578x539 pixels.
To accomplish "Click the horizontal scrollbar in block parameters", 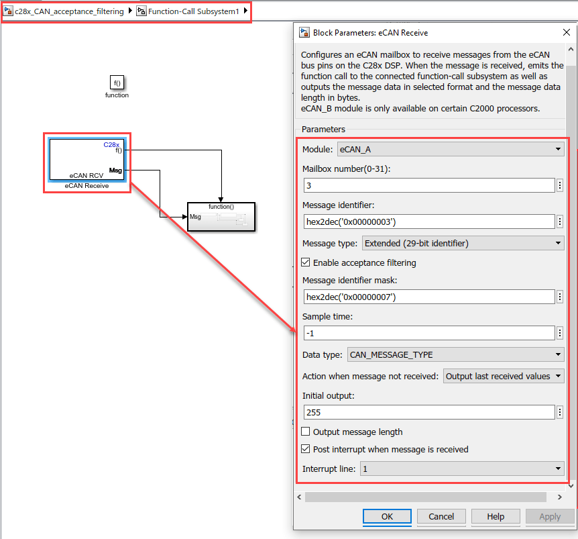I will coord(429,497).
